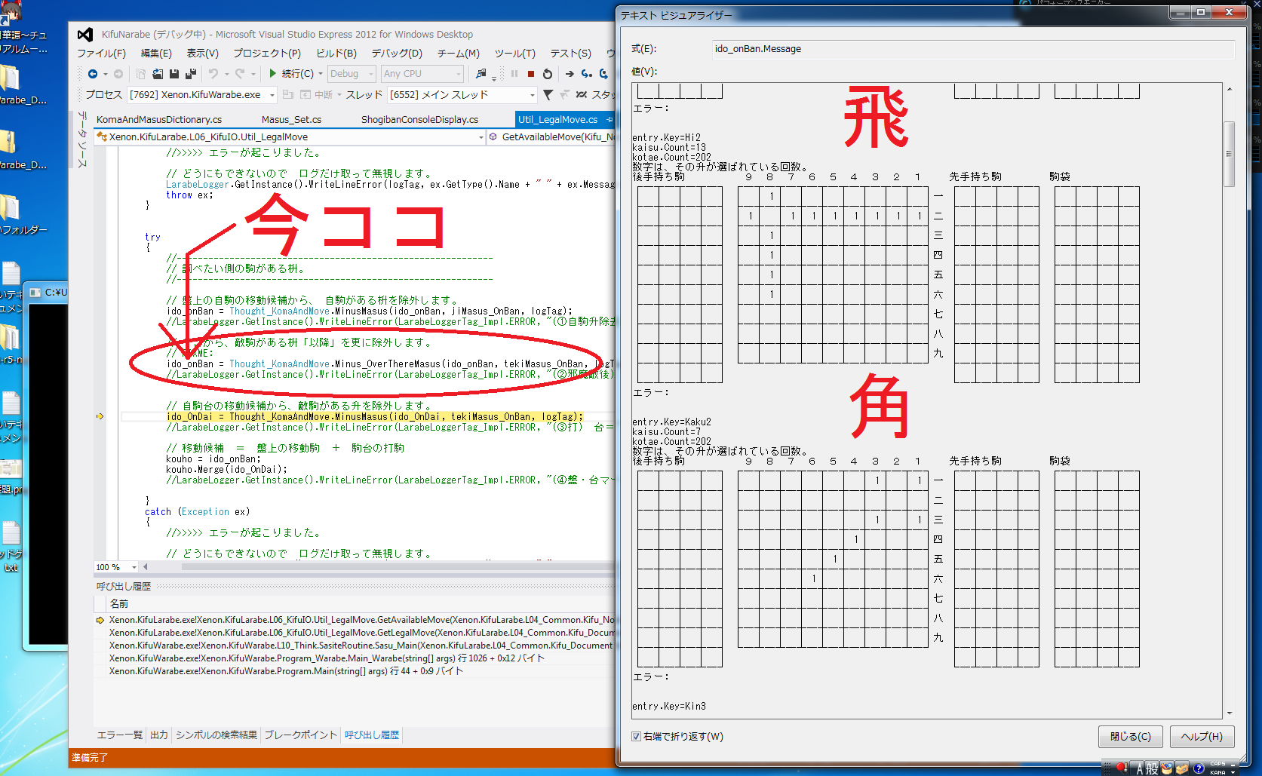Open the シンボルの検索結果 panel tab

pyautogui.click(x=216, y=735)
